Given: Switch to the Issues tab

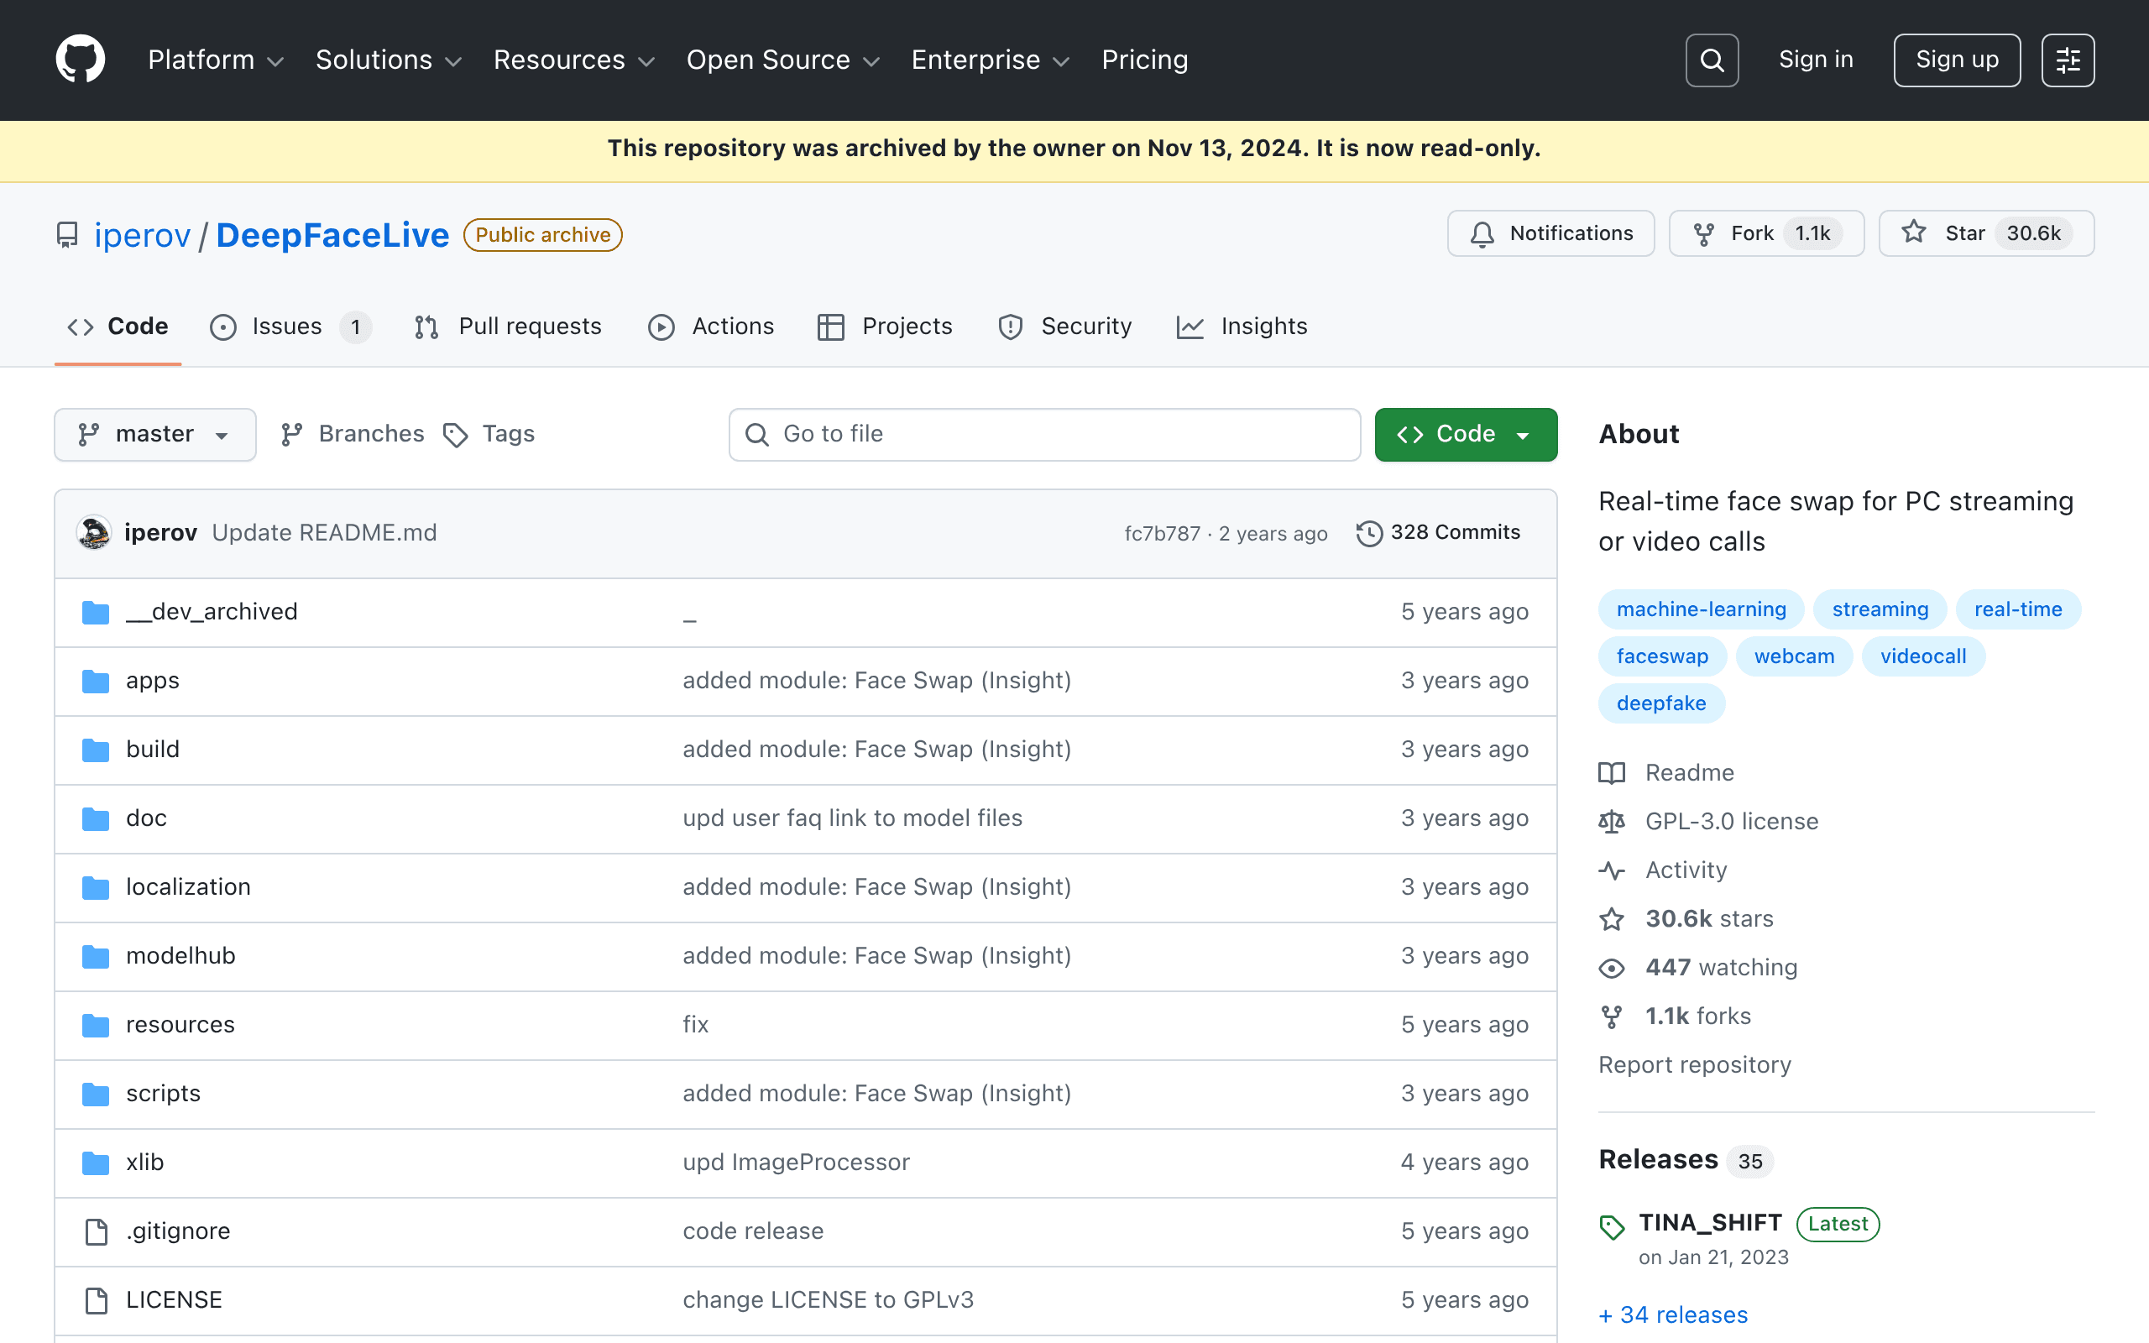Looking at the screenshot, I should [x=290, y=327].
